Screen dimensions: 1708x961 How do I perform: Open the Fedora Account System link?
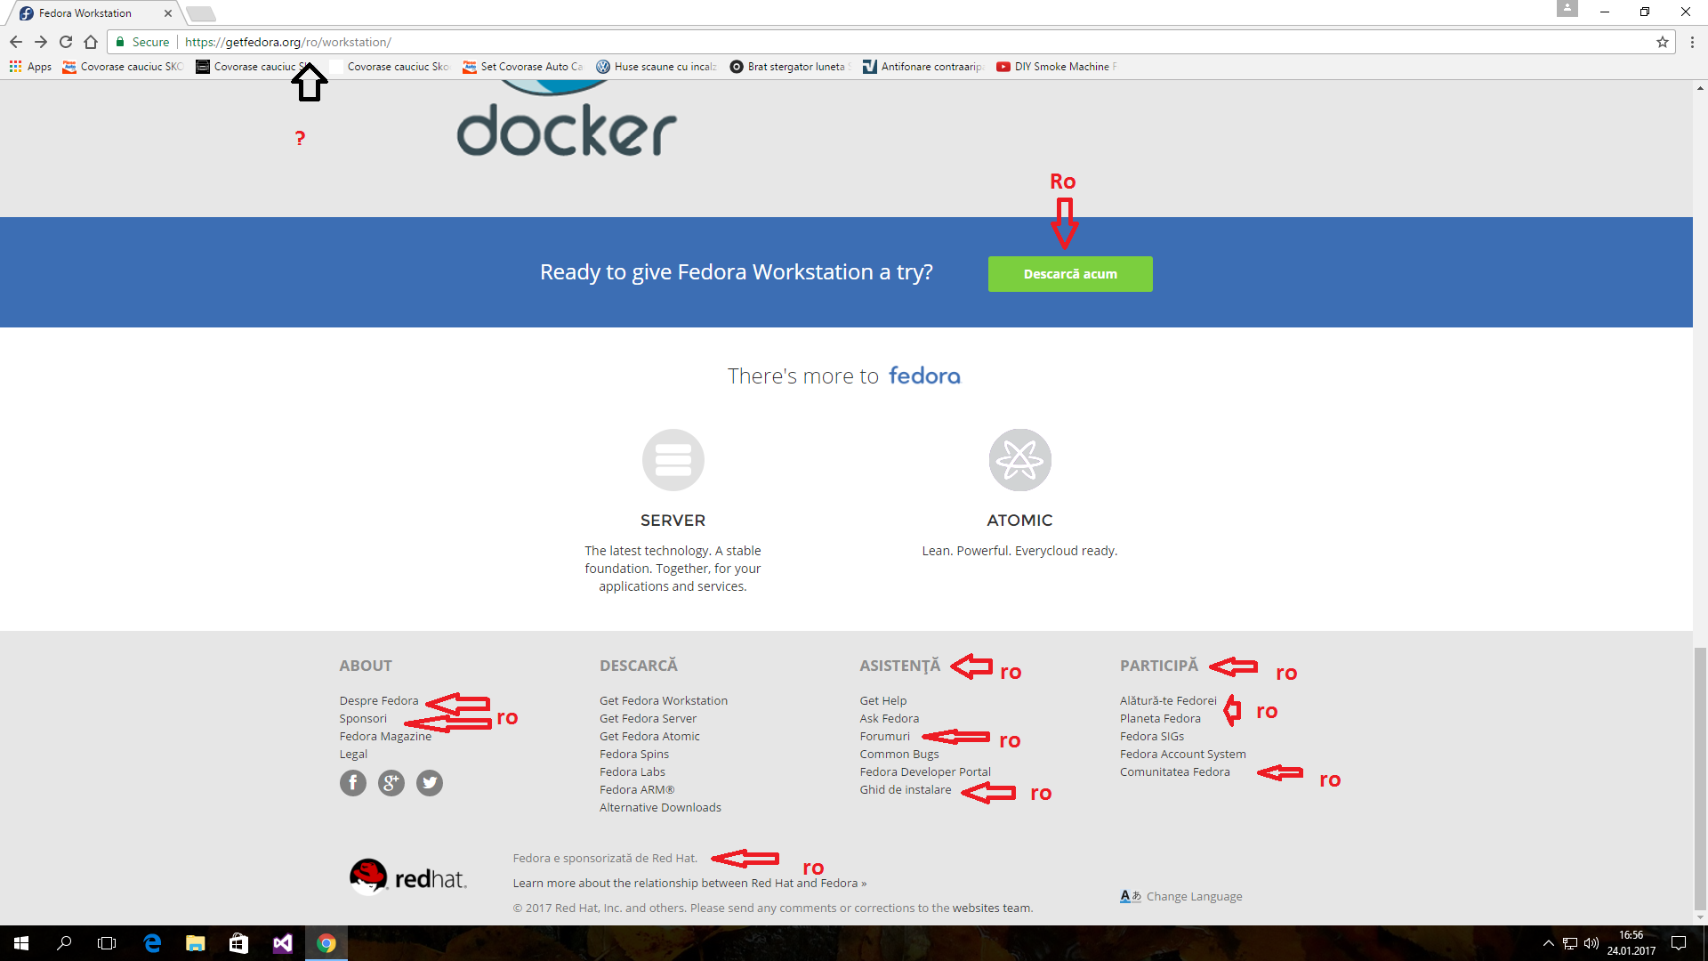[x=1183, y=755]
